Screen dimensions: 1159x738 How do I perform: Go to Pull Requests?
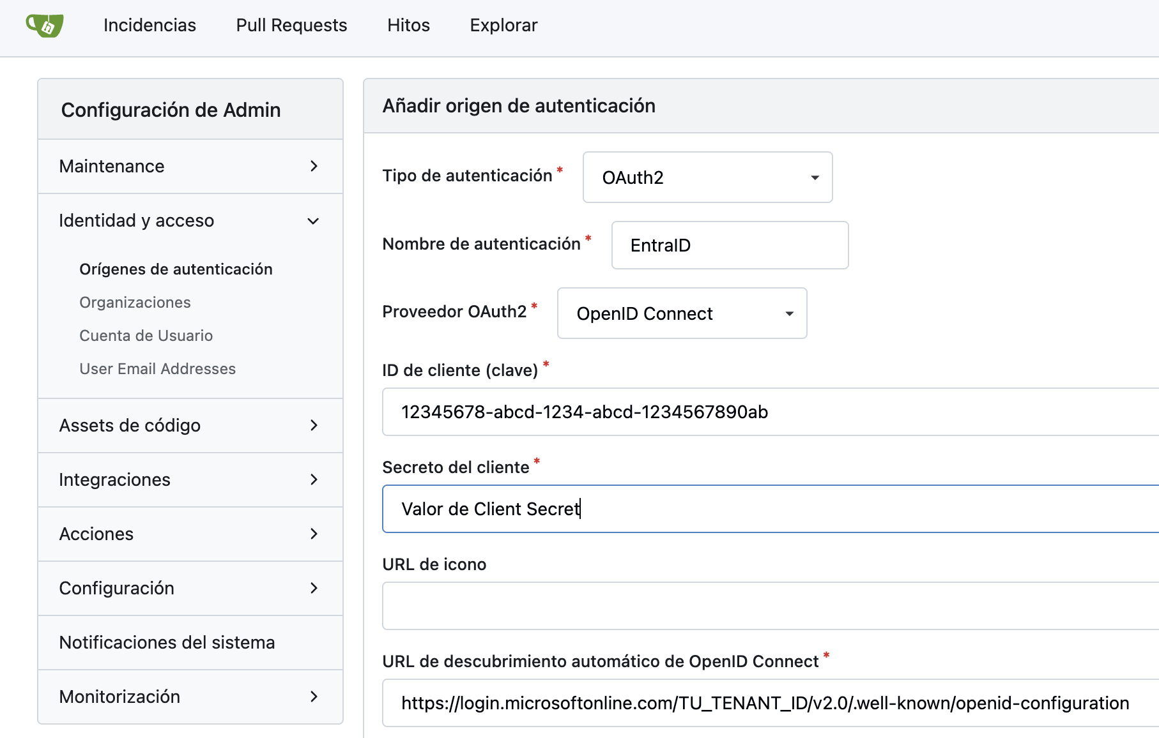[291, 26]
